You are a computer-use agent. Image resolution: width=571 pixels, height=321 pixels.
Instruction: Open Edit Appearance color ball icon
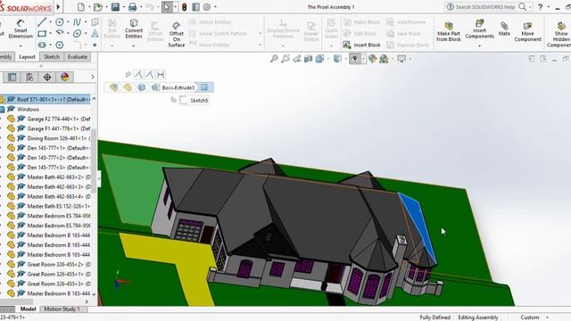pyautogui.click(x=372, y=59)
